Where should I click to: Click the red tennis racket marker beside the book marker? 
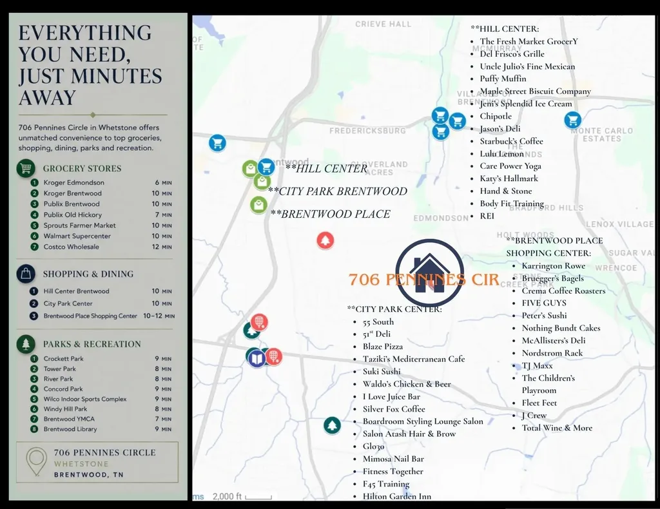[x=273, y=356]
